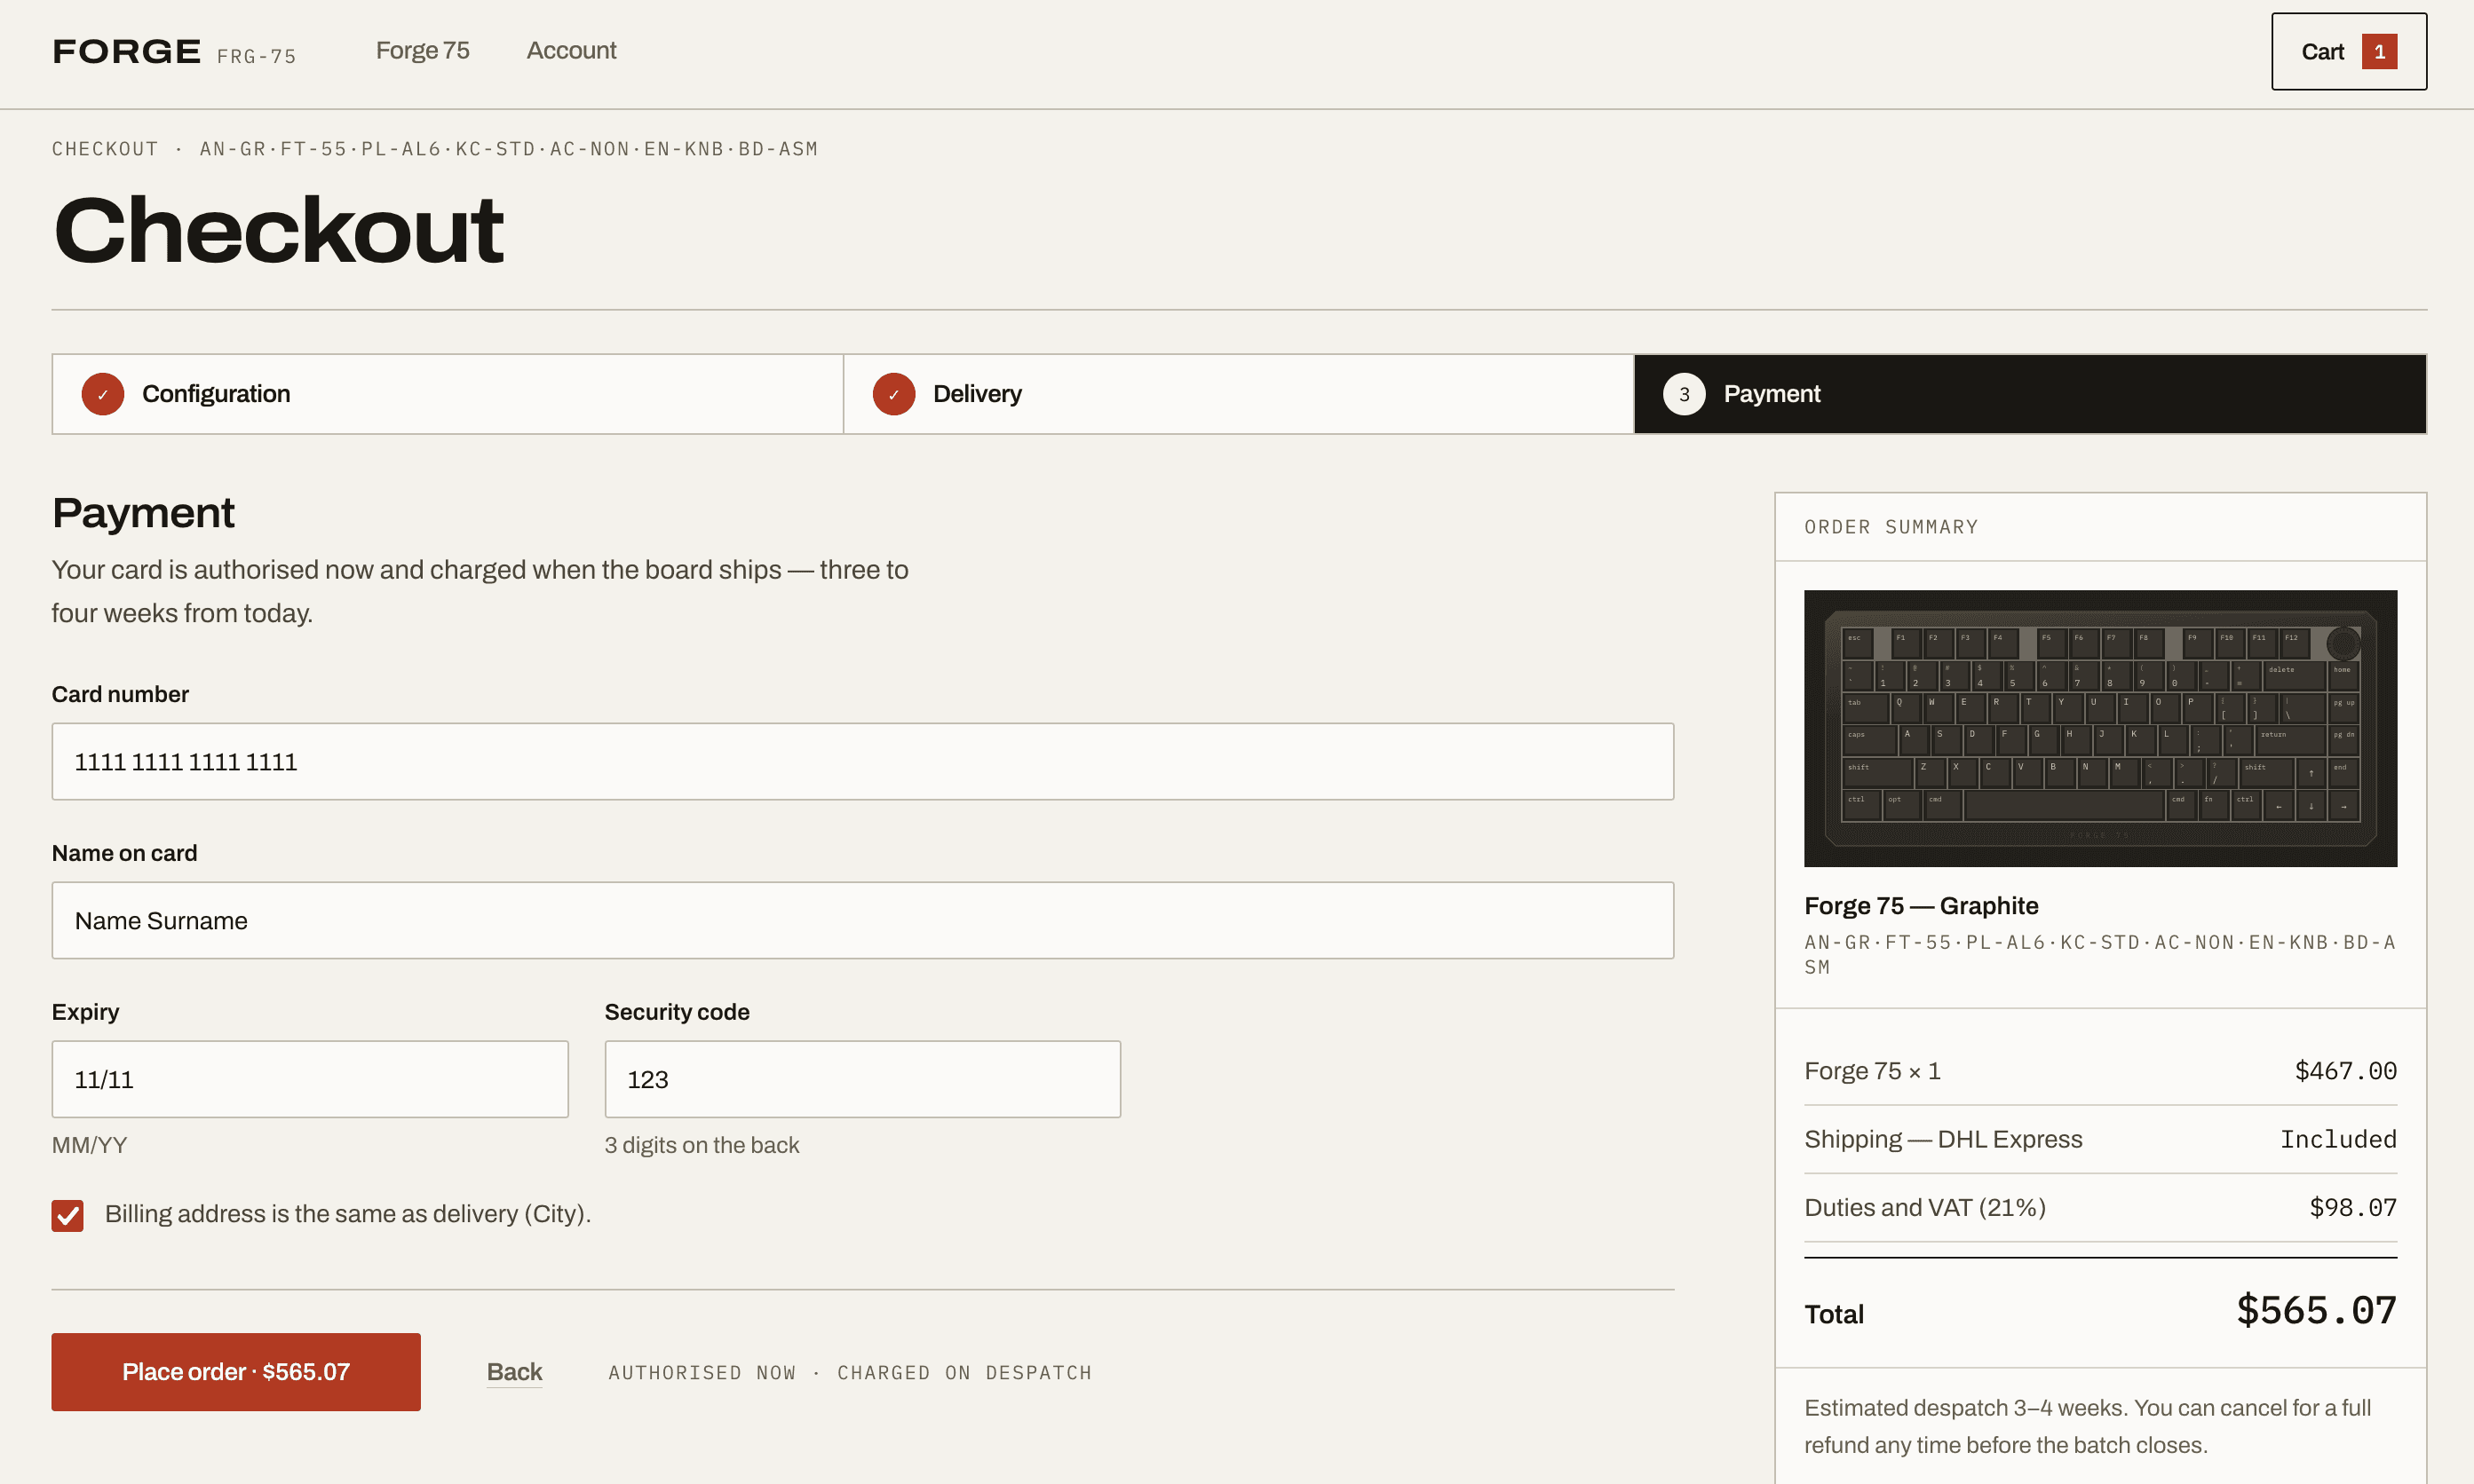
Task: Click the 'MM/YY' expiry hint
Action: [89, 1146]
